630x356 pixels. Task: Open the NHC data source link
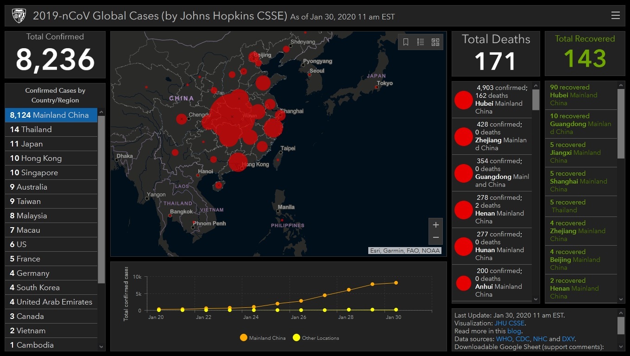tap(540, 339)
